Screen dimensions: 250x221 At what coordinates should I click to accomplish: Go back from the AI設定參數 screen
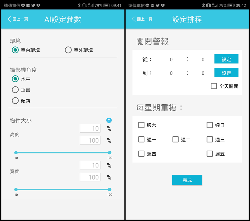(18, 19)
